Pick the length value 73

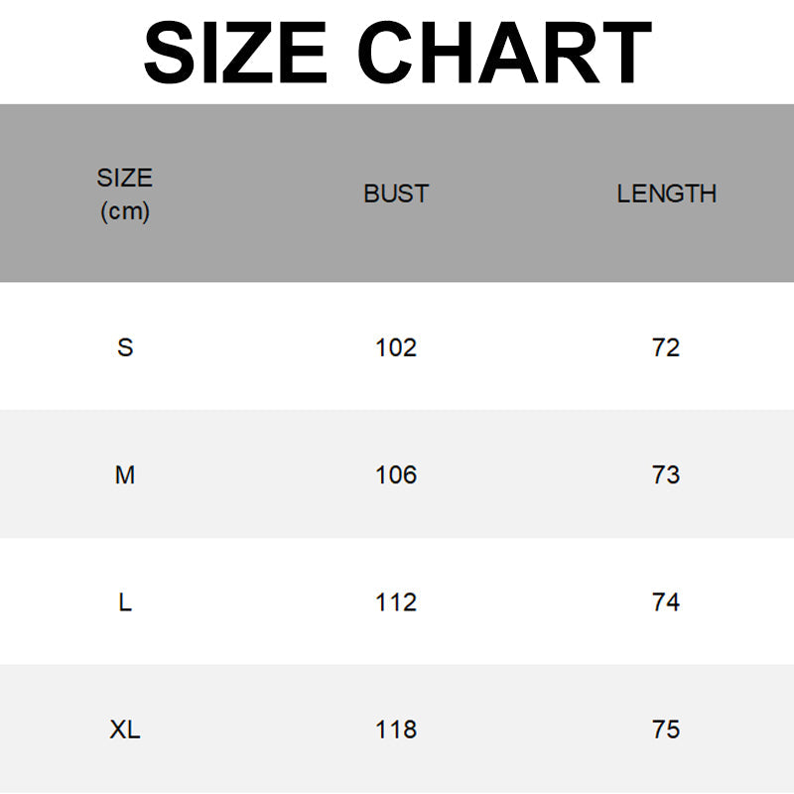pyautogui.click(x=666, y=475)
